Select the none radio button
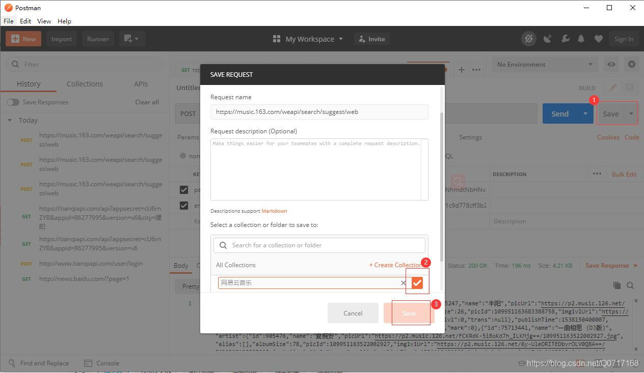Screen dimensions: 644x373 [x=183, y=156]
